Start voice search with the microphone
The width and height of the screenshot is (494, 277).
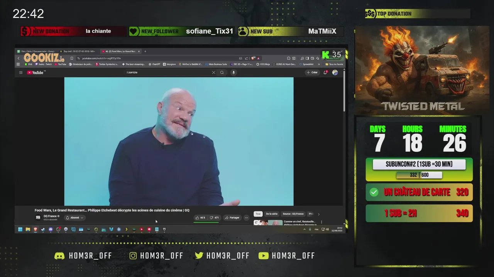(x=233, y=72)
